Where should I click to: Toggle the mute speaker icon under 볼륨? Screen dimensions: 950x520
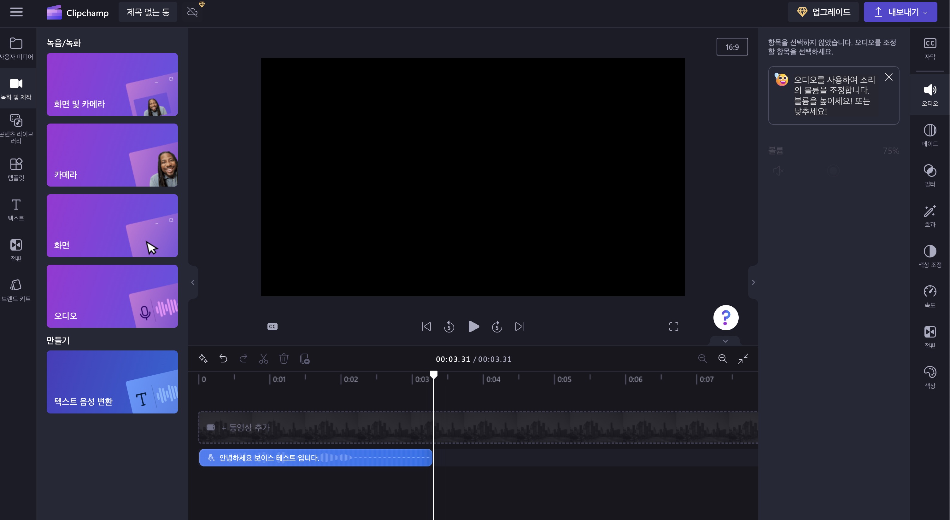point(778,170)
